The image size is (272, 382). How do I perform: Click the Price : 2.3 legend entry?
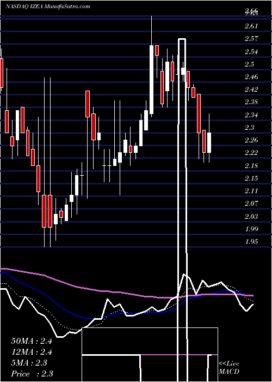point(32,374)
